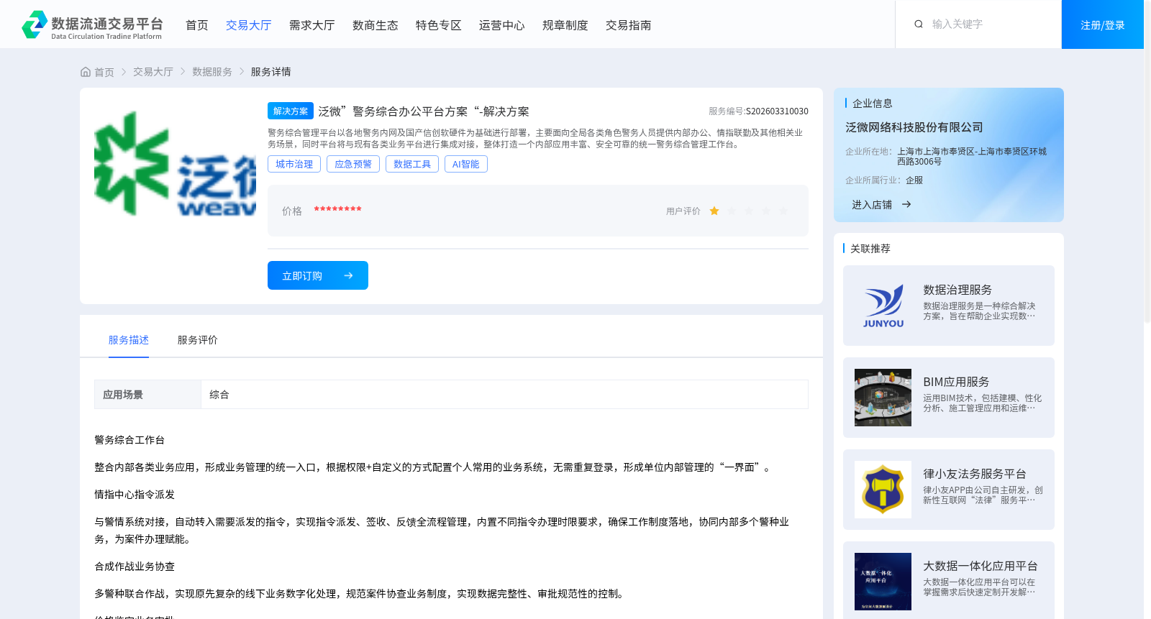This screenshot has height=619, width=1151.
Task: Click the 应用场景 table header cell
Action: [x=147, y=395]
